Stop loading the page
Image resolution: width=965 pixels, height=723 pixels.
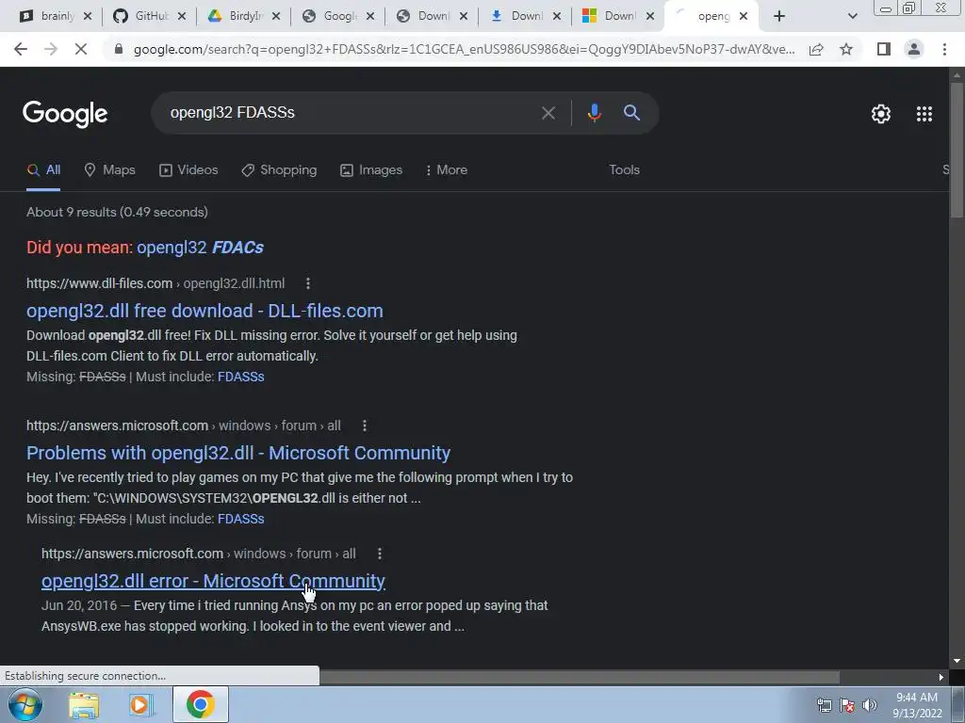click(x=81, y=49)
